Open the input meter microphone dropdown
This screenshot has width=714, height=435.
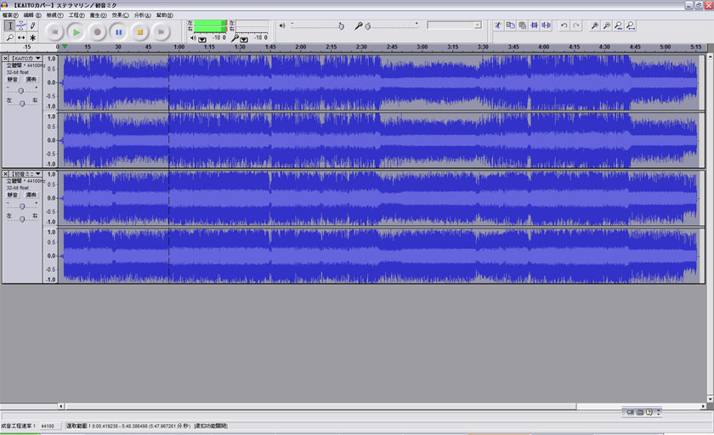(x=244, y=40)
